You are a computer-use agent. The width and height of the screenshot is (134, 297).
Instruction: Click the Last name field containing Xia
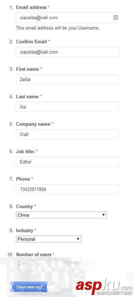click(x=67, y=107)
